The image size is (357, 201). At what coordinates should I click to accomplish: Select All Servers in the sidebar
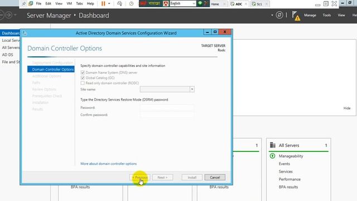tap(10, 47)
